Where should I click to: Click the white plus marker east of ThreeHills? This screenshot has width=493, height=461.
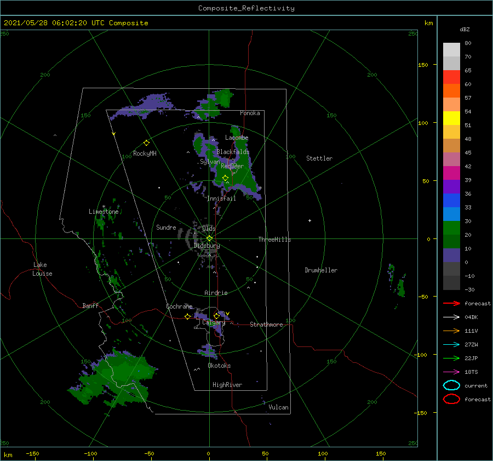click(309, 220)
